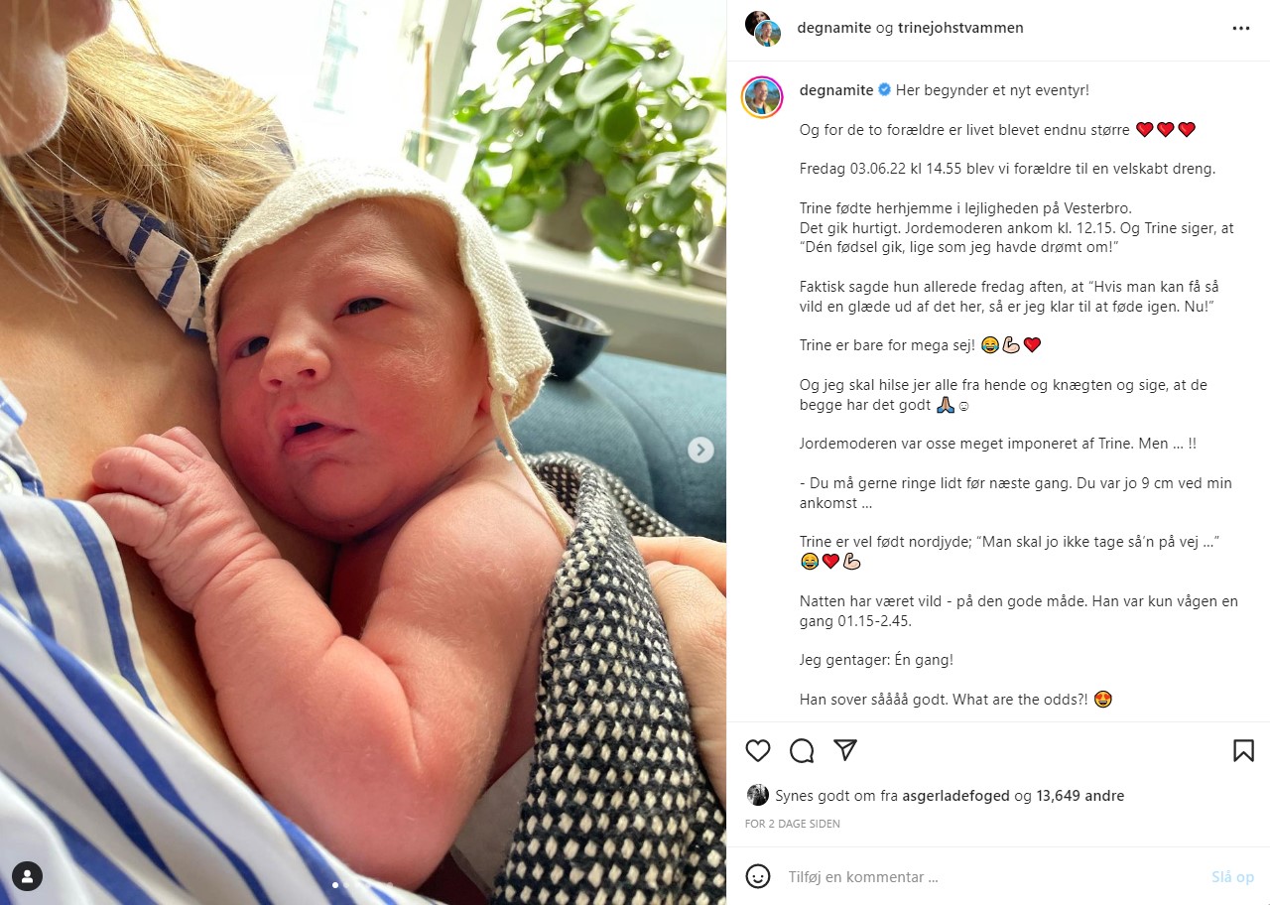
Task: Open asgerladefoged profile link
Action: point(955,796)
